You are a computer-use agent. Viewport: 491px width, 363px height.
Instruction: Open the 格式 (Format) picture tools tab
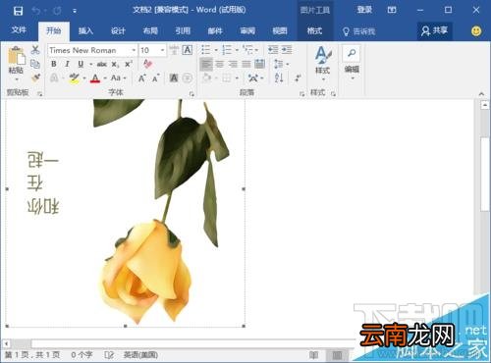coord(314,31)
